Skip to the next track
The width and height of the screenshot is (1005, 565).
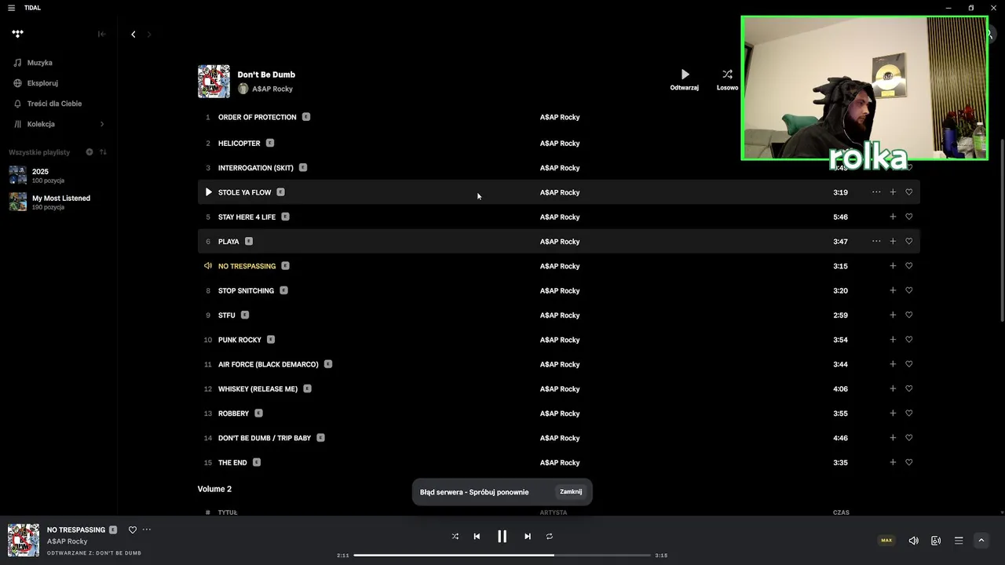tap(528, 537)
